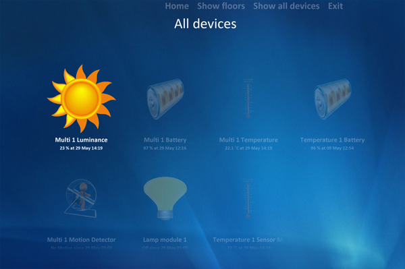Select the Multi 1 Temperature thermometer icon
This screenshot has width=405, height=269.
click(x=248, y=98)
